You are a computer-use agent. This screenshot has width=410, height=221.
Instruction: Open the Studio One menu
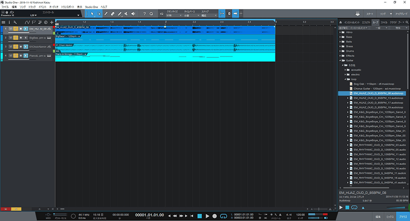pyautogui.click(x=91, y=7)
